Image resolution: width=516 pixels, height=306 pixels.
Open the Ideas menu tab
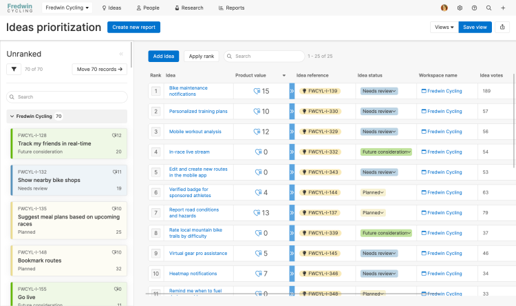[x=111, y=8]
